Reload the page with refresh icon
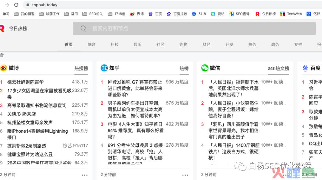The height and width of the screenshot is (180, 322). click(16, 5)
